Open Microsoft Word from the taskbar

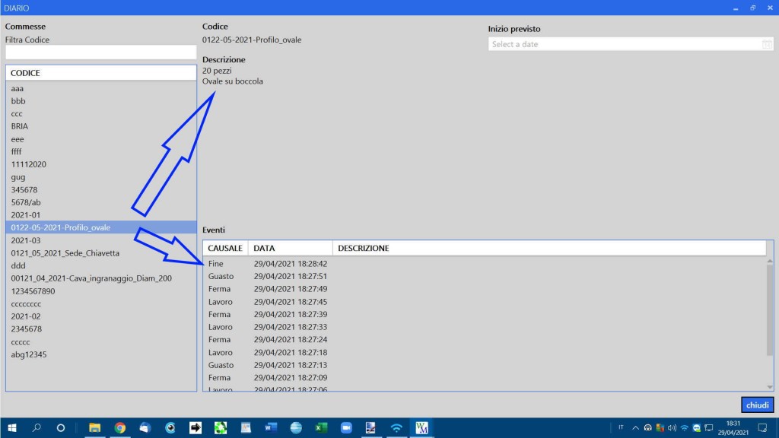[271, 427]
